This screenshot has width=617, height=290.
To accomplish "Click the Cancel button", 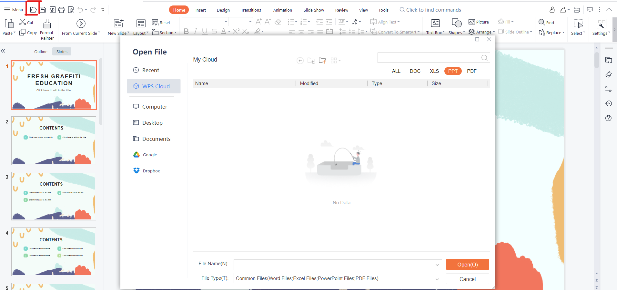I will pyautogui.click(x=467, y=279).
